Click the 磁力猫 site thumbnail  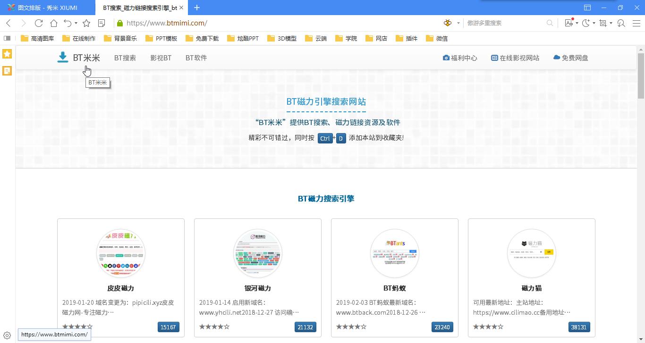point(531,253)
